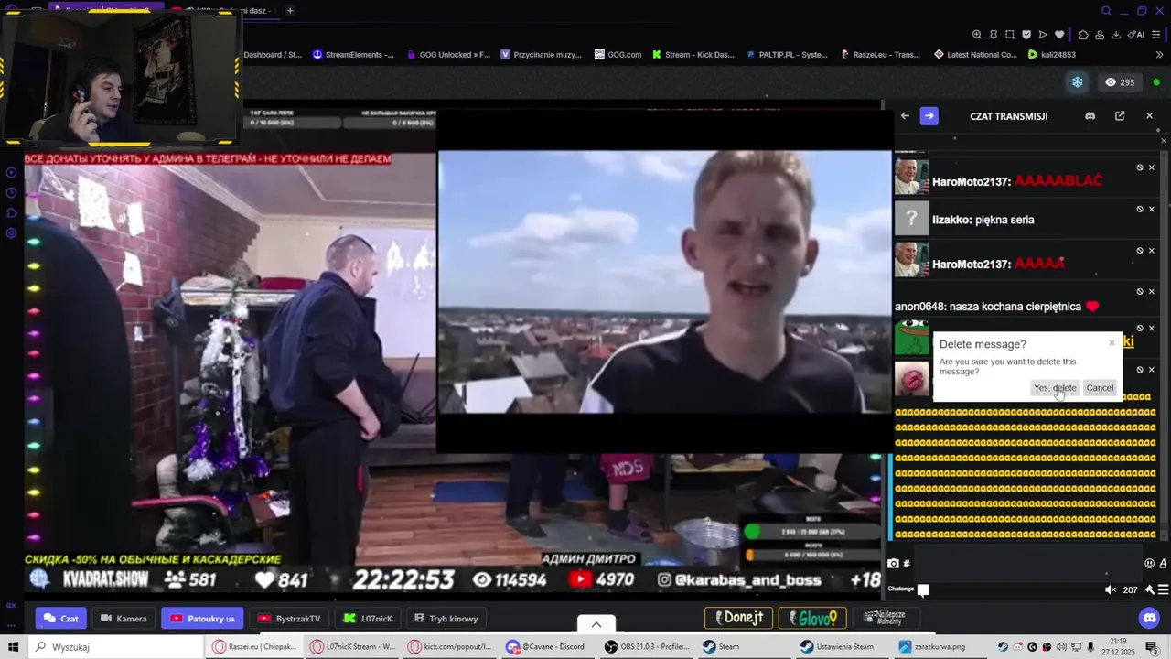Image resolution: width=1171 pixels, height=659 pixels.
Task: Open Stream - Kick Das... bookmark
Action: pyautogui.click(x=693, y=55)
